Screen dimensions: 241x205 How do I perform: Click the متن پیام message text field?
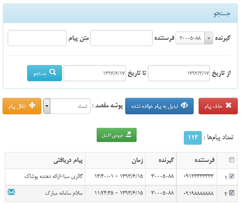(37, 38)
